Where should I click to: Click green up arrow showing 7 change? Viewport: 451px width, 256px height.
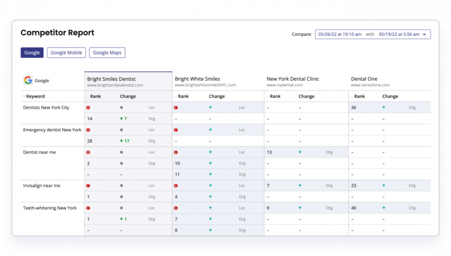tap(122, 119)
